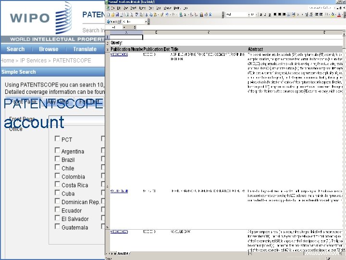The width and height of the screenshot is (346, 260).
Task: Check the Argentina checkbox
Action: 57,150
